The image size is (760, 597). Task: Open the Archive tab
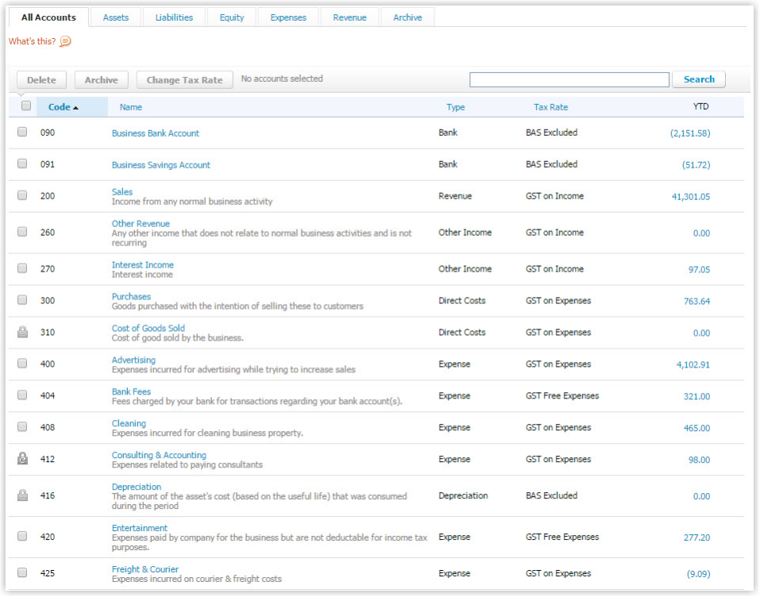pos(407,17)
